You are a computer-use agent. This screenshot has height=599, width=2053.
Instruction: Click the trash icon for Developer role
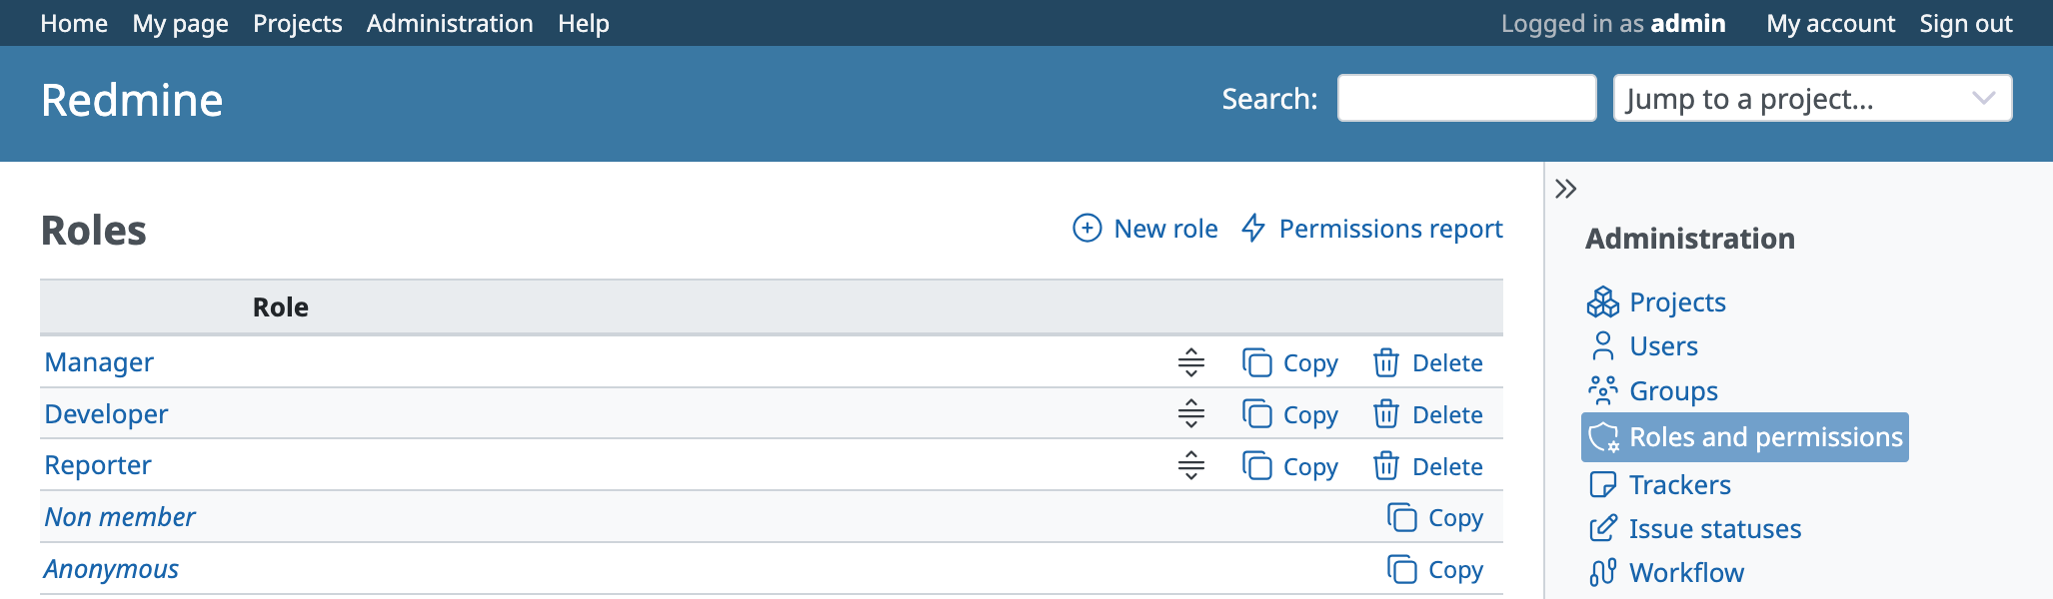tap(1385, 414)
